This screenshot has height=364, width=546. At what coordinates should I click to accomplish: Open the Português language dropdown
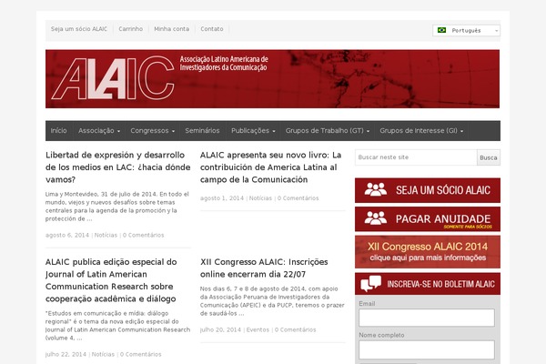(466, 30)
